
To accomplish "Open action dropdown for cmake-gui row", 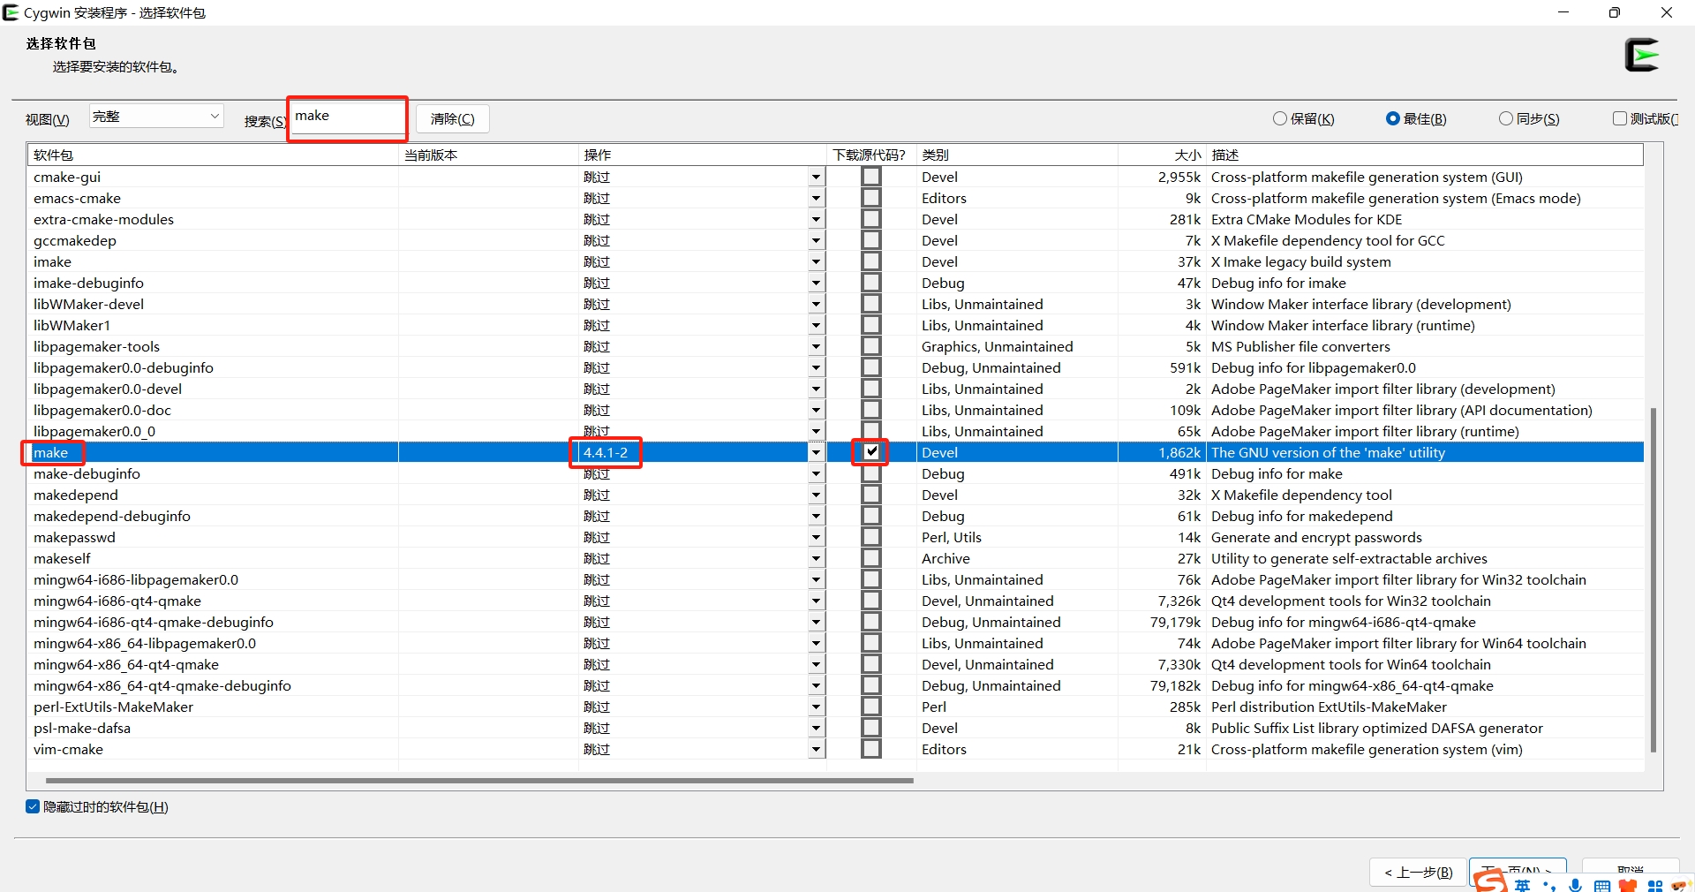I will point(816,177).
